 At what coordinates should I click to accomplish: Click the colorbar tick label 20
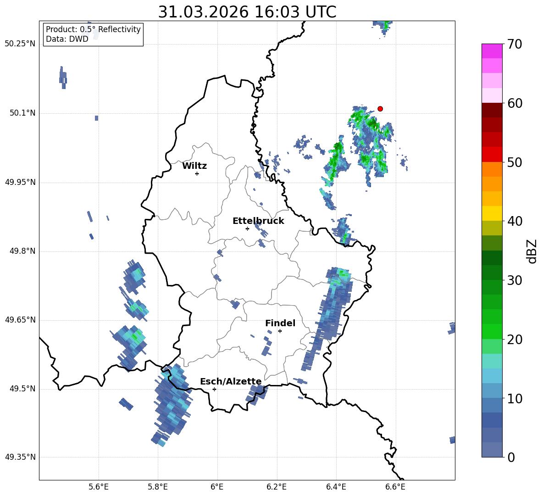515,340
